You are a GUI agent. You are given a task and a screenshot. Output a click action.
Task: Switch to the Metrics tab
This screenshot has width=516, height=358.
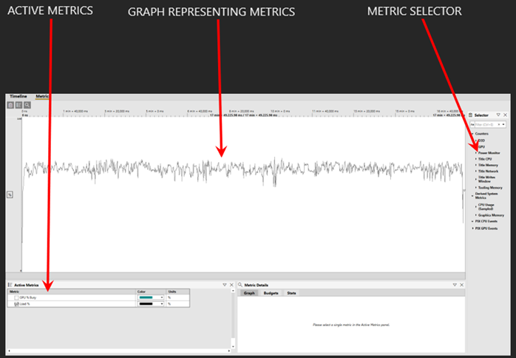pos(42,96)
